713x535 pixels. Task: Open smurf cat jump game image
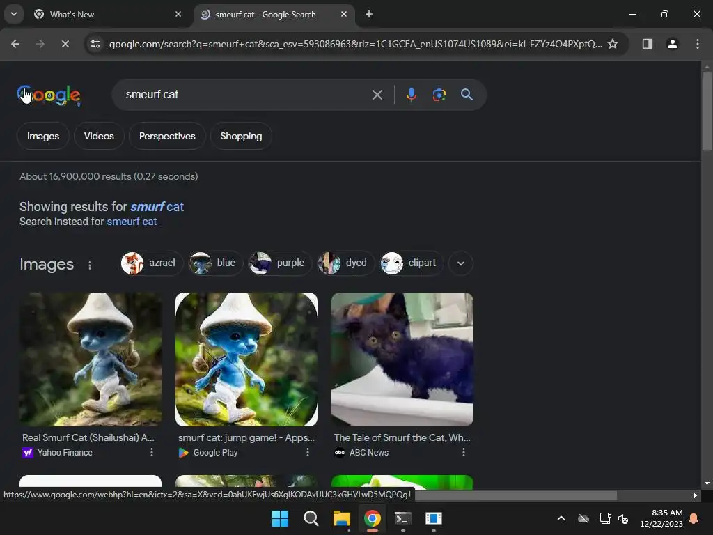[x=246, y=359]
